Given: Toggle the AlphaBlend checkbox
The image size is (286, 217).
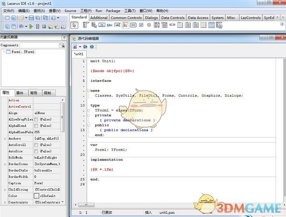Looking at the screenshot, I should [36, 126].
